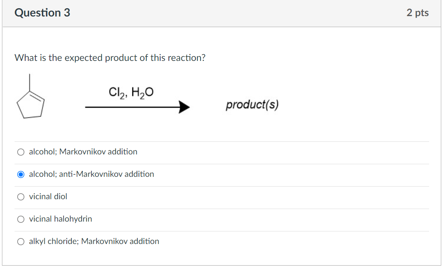Choose the 'vicinal diol' radio option
This screenshot has width=444, height=266.
tap(21, 197)
